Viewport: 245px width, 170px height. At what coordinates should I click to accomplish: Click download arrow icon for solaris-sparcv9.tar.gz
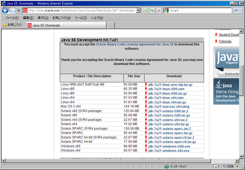tap(146, 142)
